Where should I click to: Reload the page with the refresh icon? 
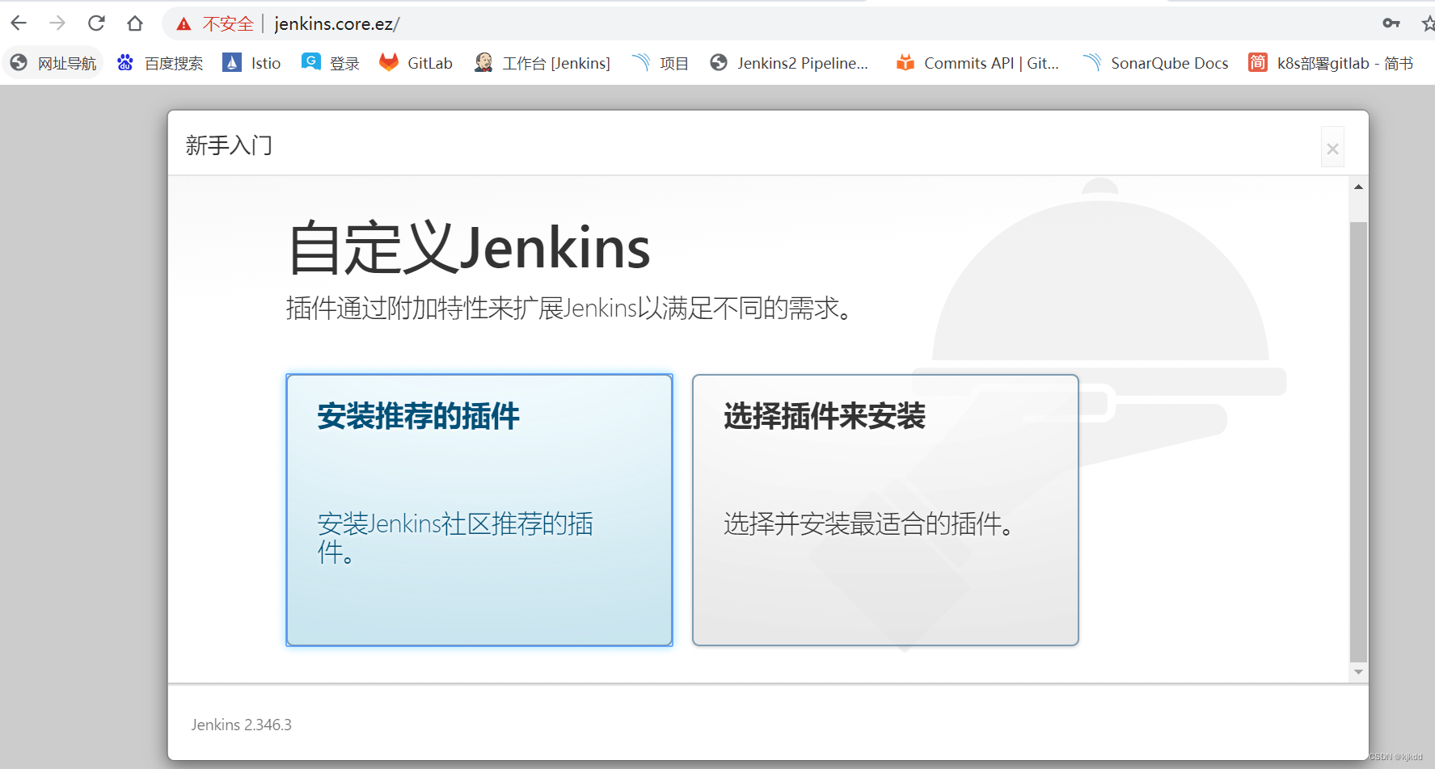pos(96,23)
